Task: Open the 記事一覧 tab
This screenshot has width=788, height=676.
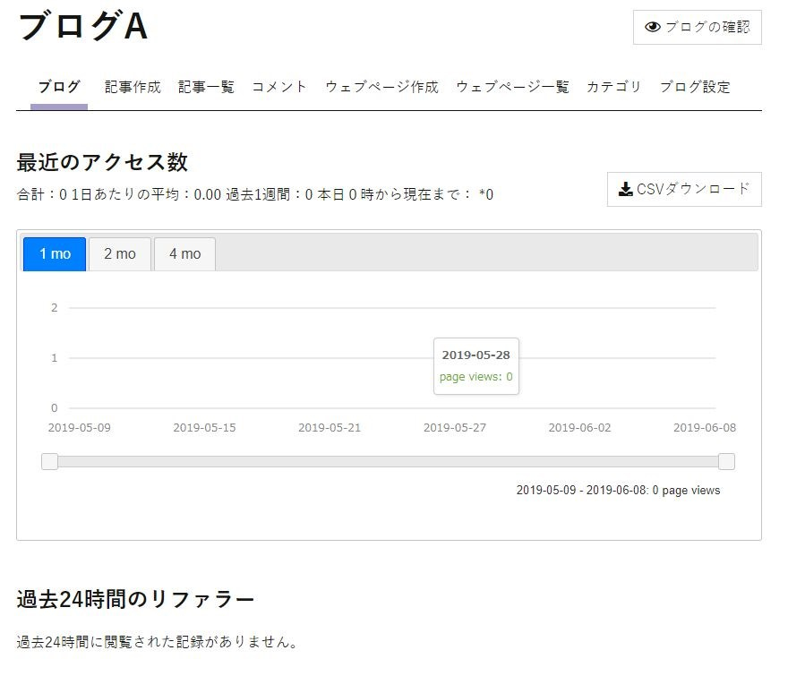Action: click(206, 87)
